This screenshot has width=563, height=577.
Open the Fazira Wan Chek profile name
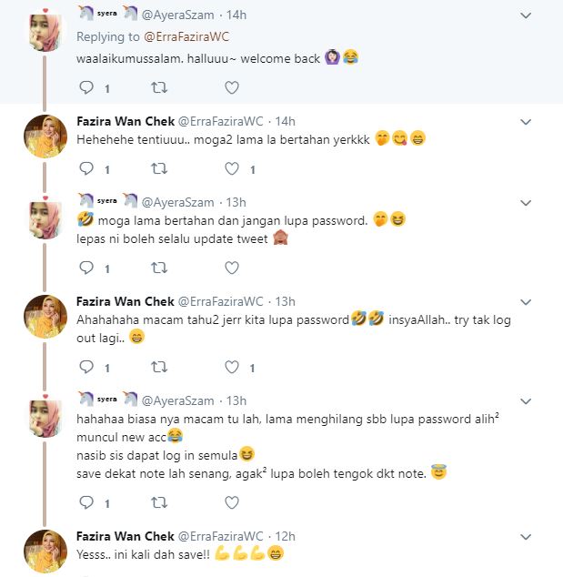click(125, 121)
